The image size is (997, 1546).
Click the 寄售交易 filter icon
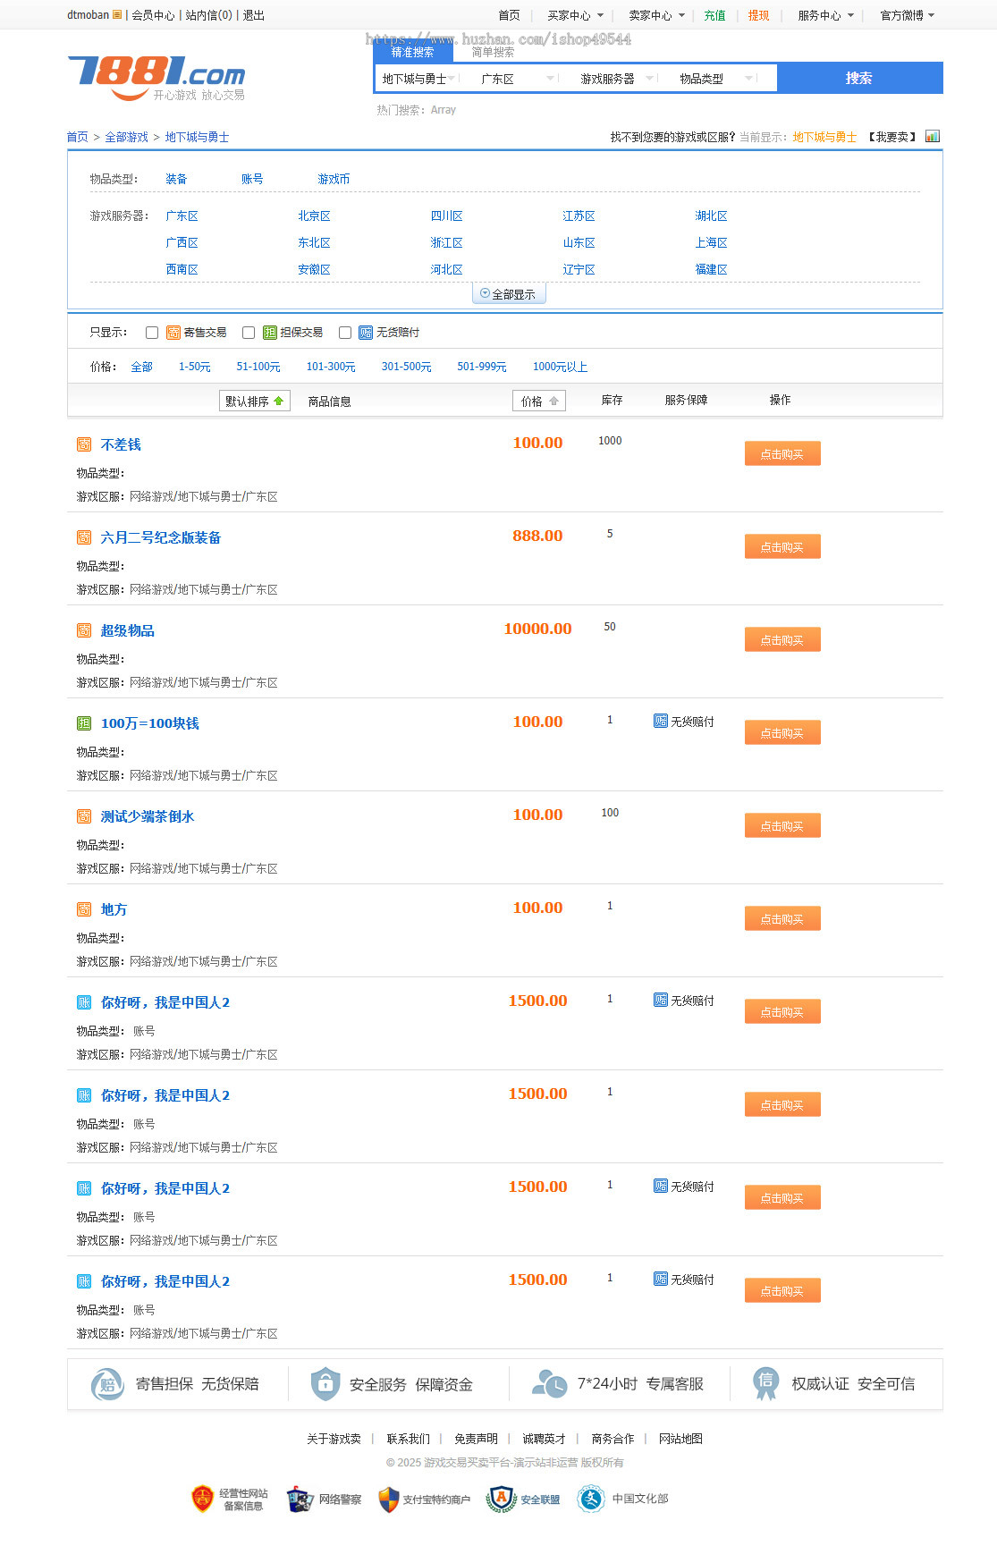coord(173,333)
